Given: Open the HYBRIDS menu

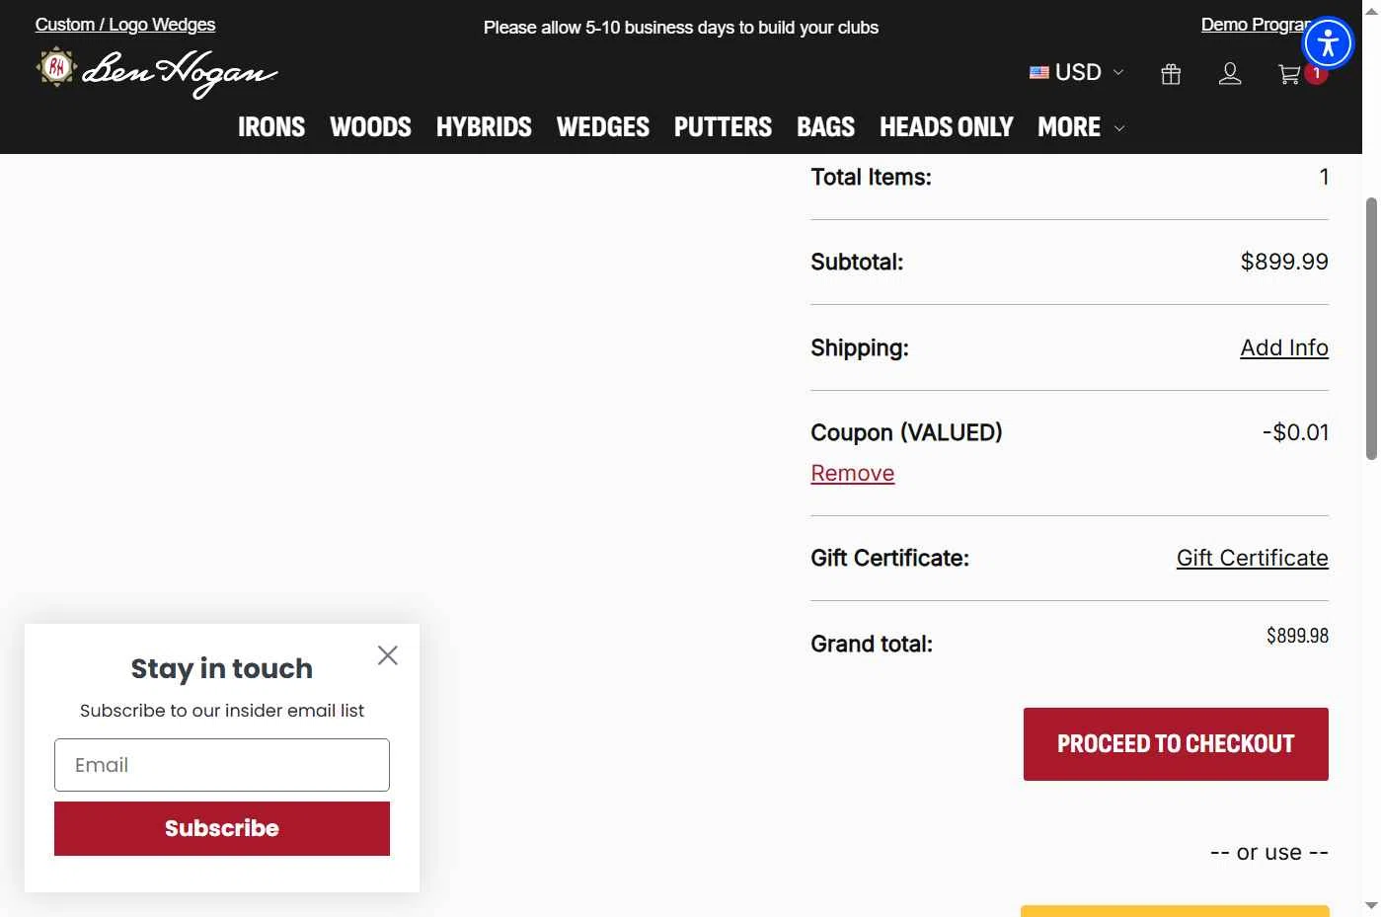Looking at the screenshot, I should pos(484,127).
